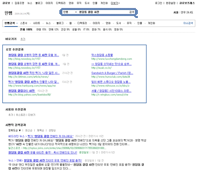
Task: Go to 집중조명 in the navigation
Action: pos(19,3)
